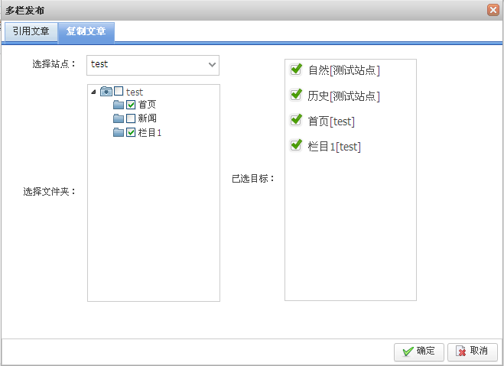Select the 复制文章 tab
This screenshot has width=504, height=366.
[86, 31]
